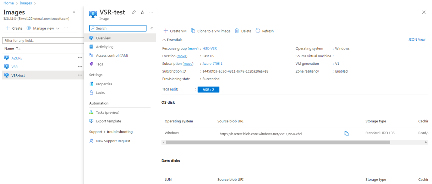
Task: Open the context menu for the AZURE row
Action: (80, 58)
